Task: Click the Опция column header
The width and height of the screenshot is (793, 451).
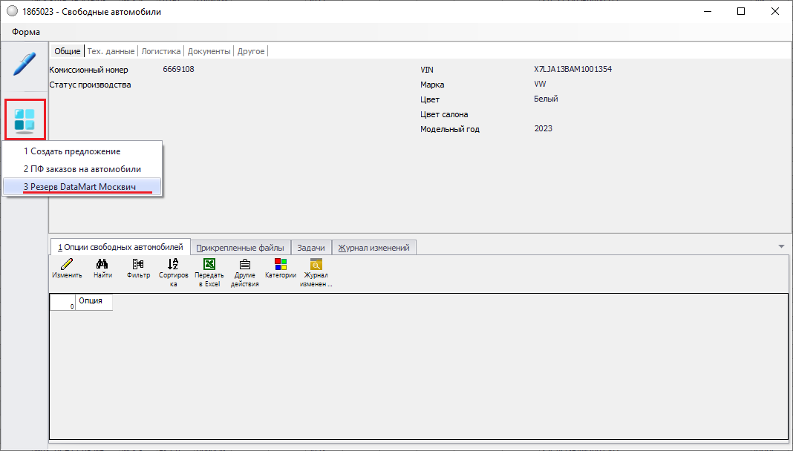Action: 91,301
